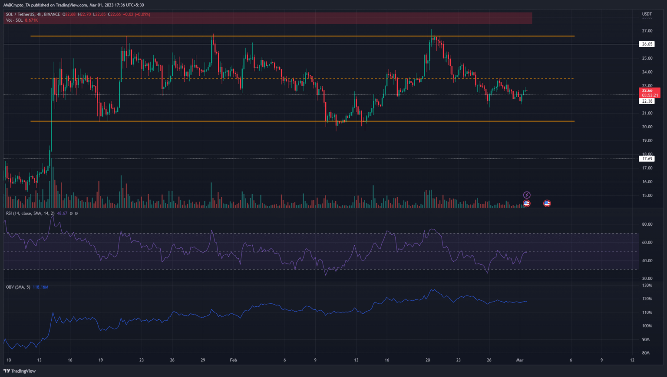The width and height of the screenshot is (667, 377).
Task: Click the 22.38 price label on axis
Action: [647, 101]
